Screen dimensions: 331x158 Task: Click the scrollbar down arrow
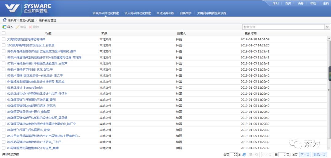(329, 148)
